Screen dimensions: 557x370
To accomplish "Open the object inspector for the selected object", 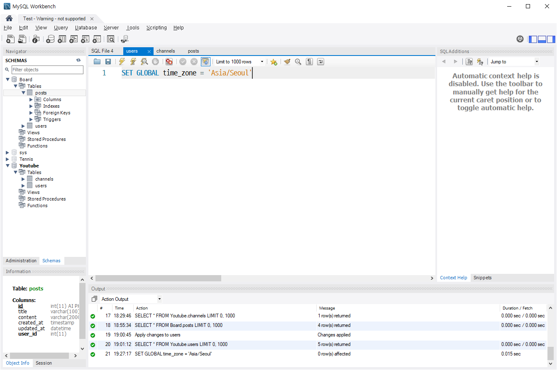I will 36,39.
